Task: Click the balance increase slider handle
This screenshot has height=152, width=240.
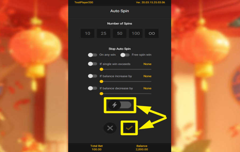Action: pos(101,81)
